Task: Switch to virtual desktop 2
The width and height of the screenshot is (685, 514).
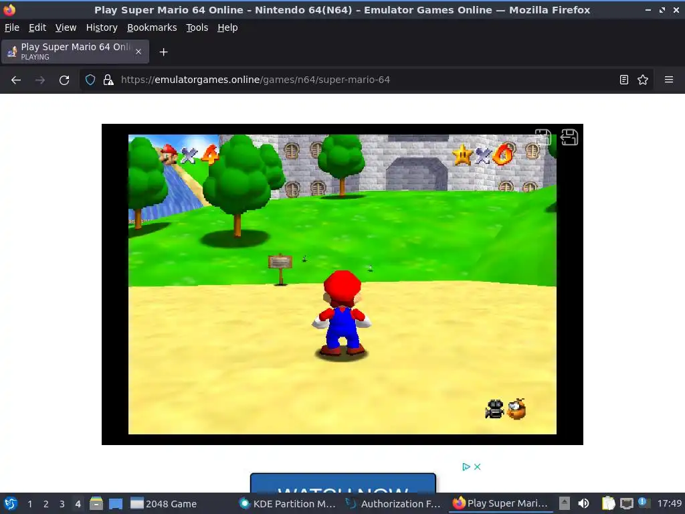Action: pos(46,504)
